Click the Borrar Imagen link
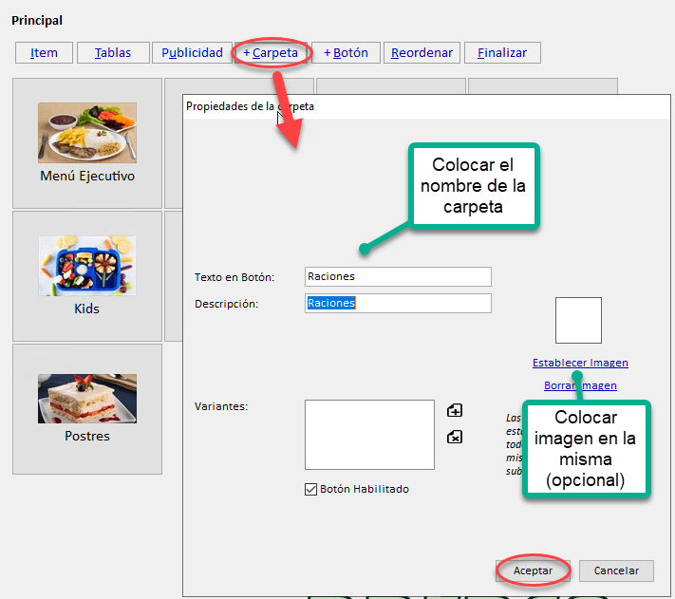Screen dimensions: 675x599 coord(580,385)
